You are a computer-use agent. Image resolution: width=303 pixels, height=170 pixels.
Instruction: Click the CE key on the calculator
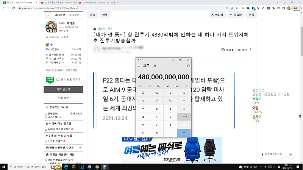pos(156,93)
